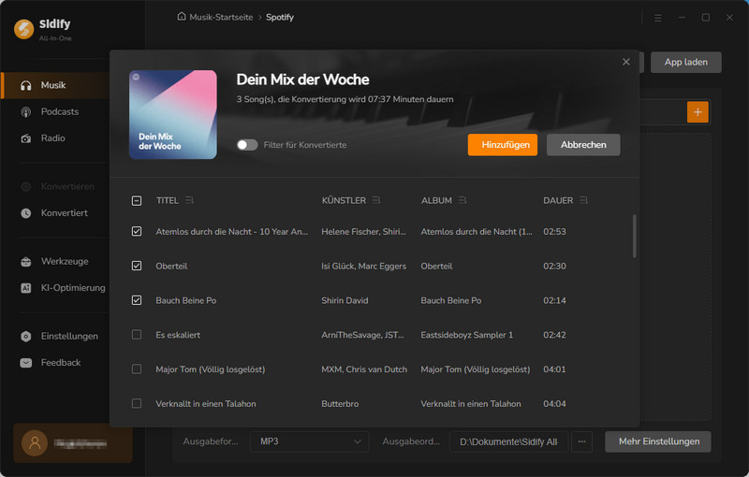Click the Shirin David artist cell
The height and width of the screenshot is (477, 749).
point(345,300)
